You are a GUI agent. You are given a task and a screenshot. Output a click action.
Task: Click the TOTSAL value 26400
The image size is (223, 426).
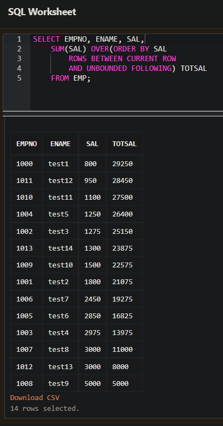[x=124, y=214]
